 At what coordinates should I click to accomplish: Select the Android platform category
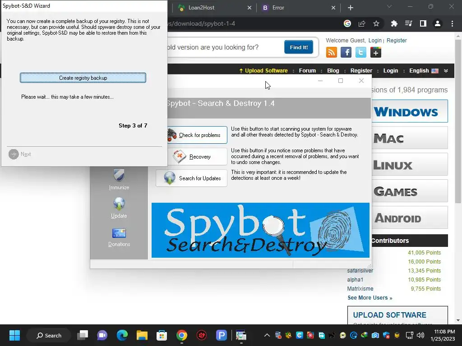pos(410,218)
